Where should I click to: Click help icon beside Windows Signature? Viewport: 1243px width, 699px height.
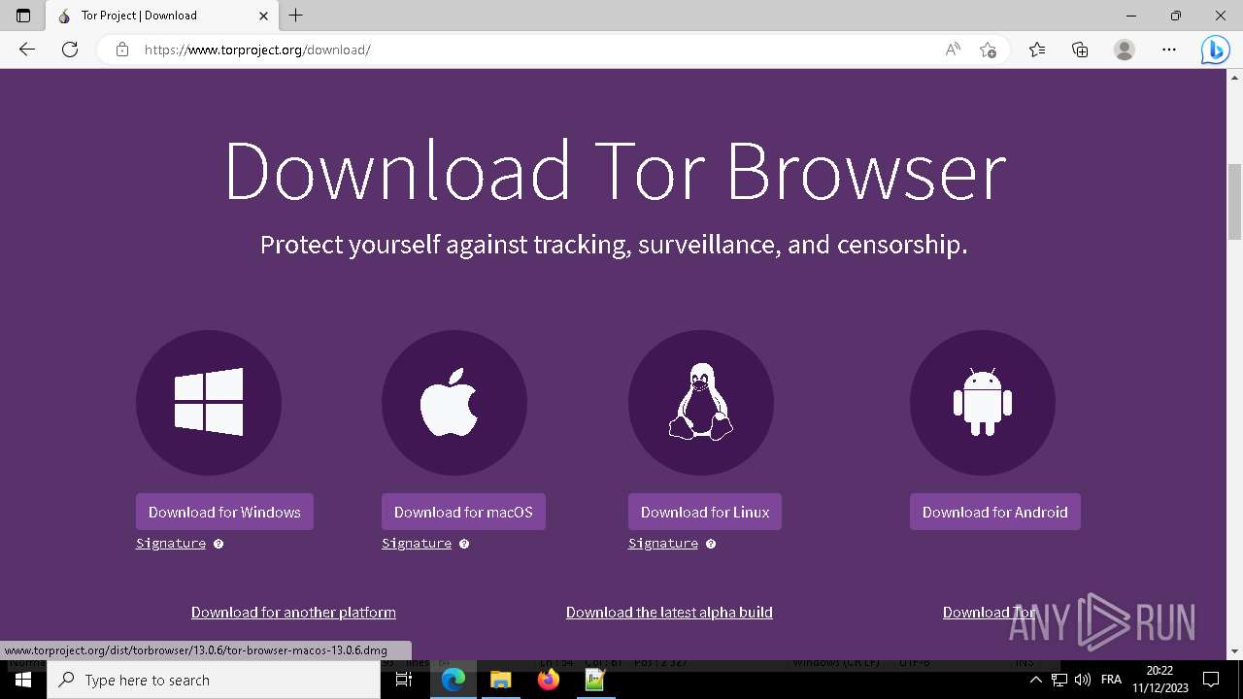[x=218, y=544]
